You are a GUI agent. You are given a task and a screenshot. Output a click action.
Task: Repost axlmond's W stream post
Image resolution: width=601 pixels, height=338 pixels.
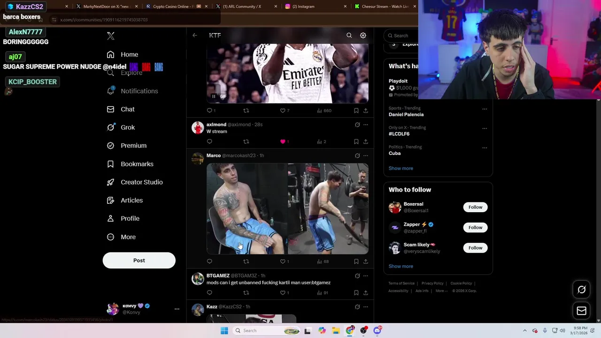[246, 142]
